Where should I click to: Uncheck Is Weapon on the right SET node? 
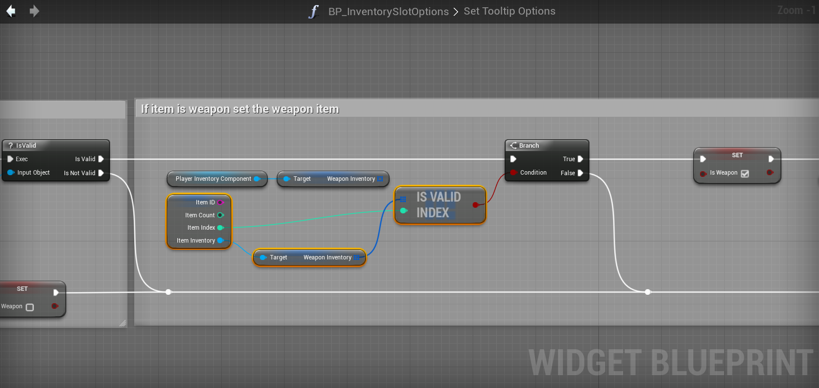745,174
